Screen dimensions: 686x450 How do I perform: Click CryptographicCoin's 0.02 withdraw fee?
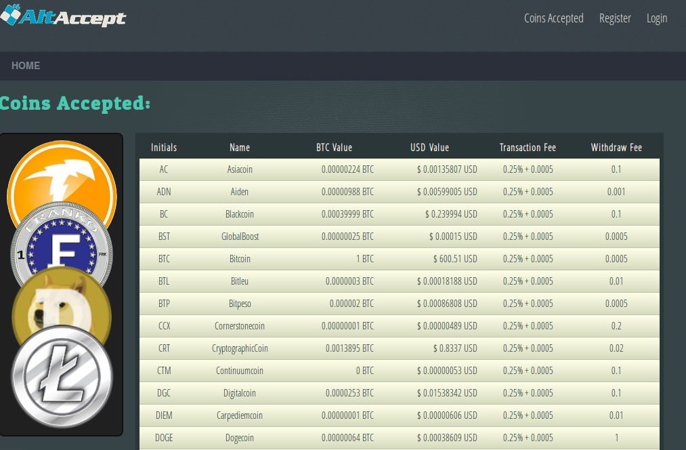pyautogui.click(x=616, y=348)
